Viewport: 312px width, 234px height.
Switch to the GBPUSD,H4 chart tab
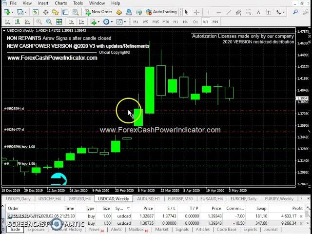tap(79, 199)
